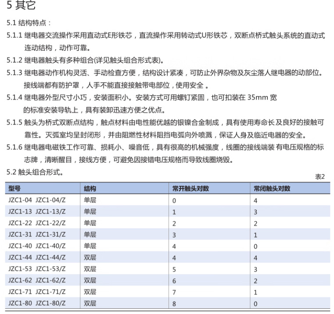Click 常闭 value '2' in JZC1-62 row
The image size is (334, 314).
[x=255, y=281]
